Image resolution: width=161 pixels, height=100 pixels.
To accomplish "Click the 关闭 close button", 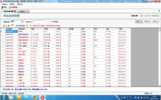I will [x=155, y=21].
